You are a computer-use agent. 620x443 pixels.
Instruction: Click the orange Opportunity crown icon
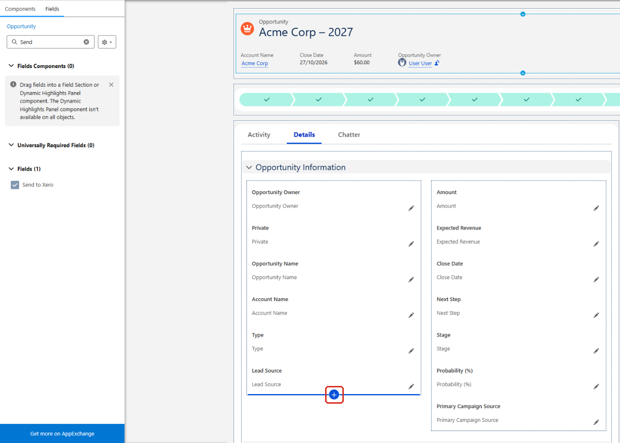[247, 28]
